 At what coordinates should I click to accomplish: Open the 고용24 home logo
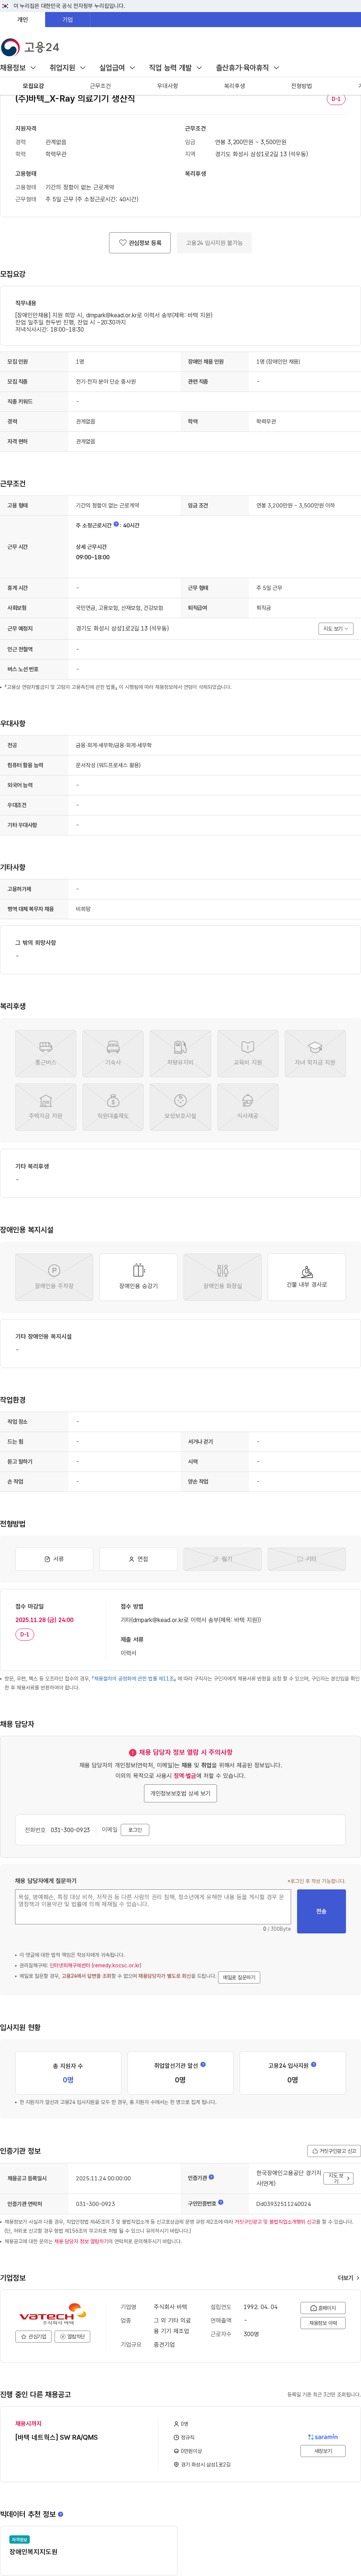(x=30, y=47)
